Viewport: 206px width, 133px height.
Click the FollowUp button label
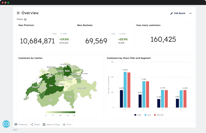(23, 124)
